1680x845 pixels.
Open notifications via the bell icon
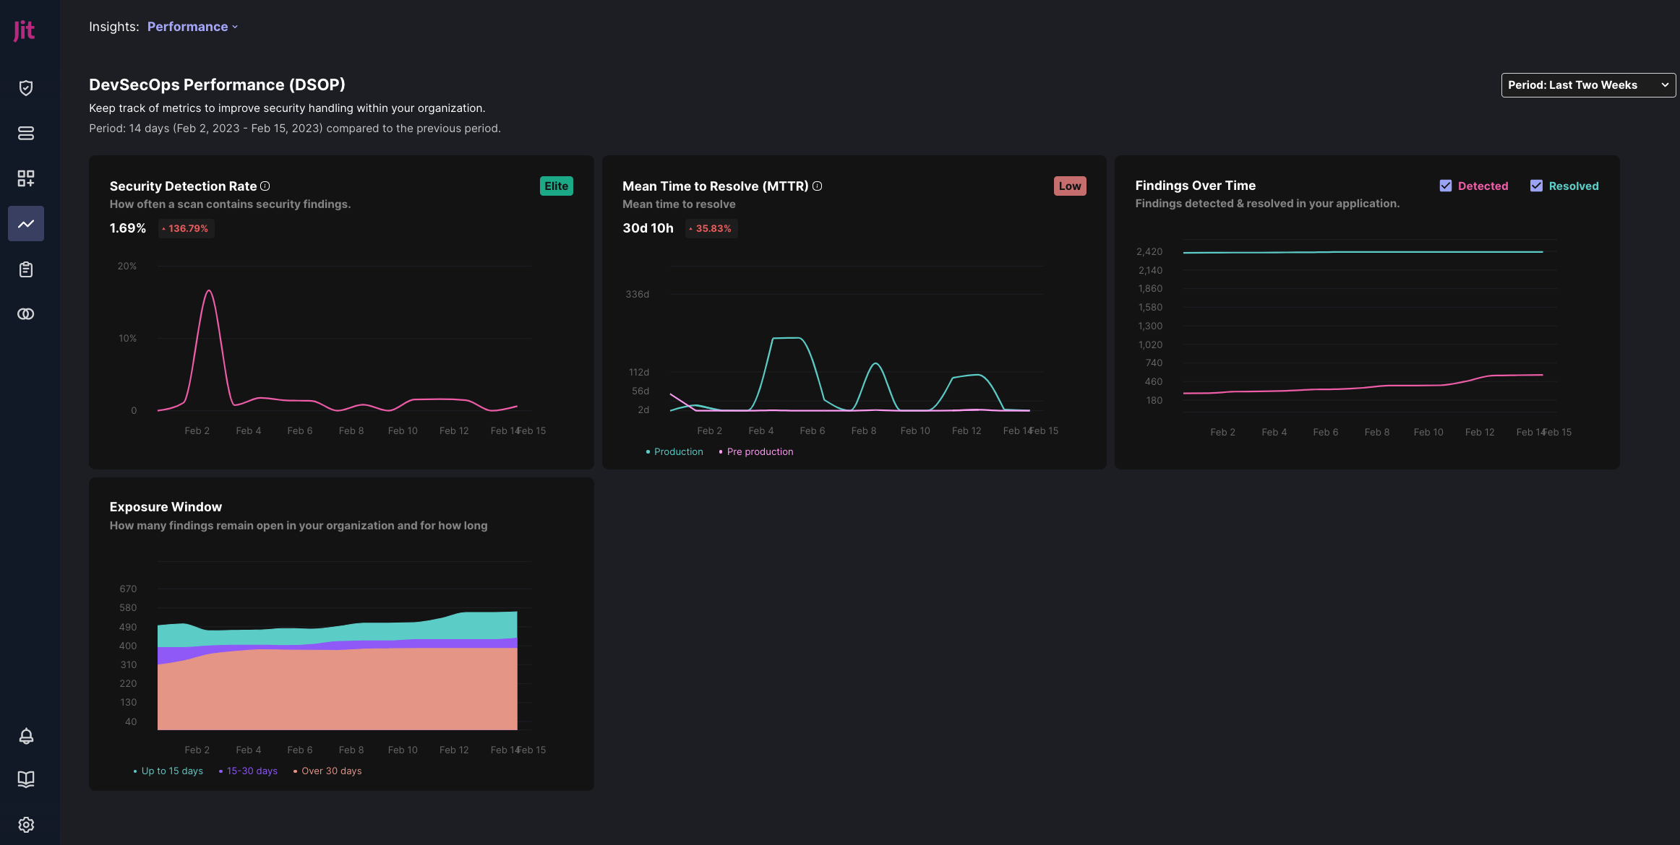pos(26,736)
